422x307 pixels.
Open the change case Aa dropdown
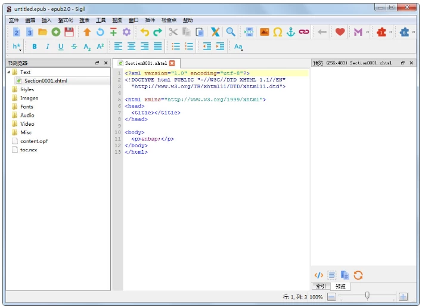pyautogui.click(x=238, y=46)
